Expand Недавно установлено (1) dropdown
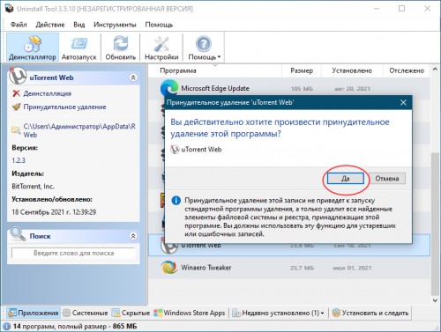 pyautogui.click(x=322, y=314)
